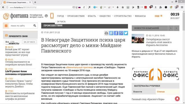Open dropdown arrow beside trash bin icon
The image size is (185, 104).
[x=142, y=7]
